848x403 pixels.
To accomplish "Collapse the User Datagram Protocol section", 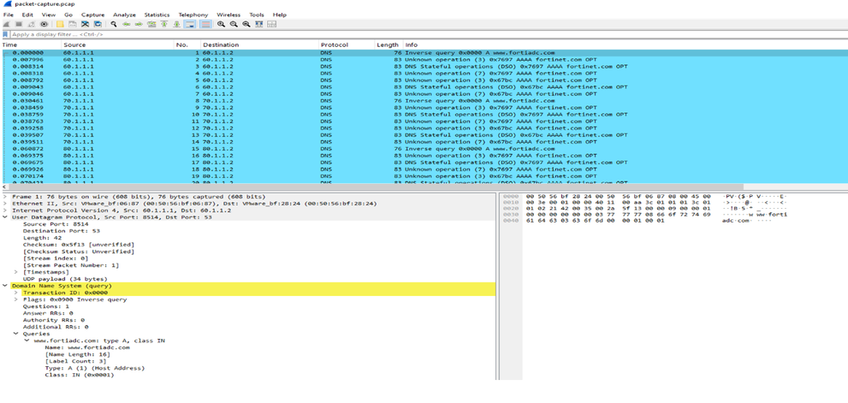I will (x=4, y=217).
